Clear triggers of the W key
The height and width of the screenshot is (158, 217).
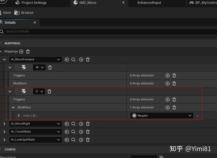coord(174,76)
